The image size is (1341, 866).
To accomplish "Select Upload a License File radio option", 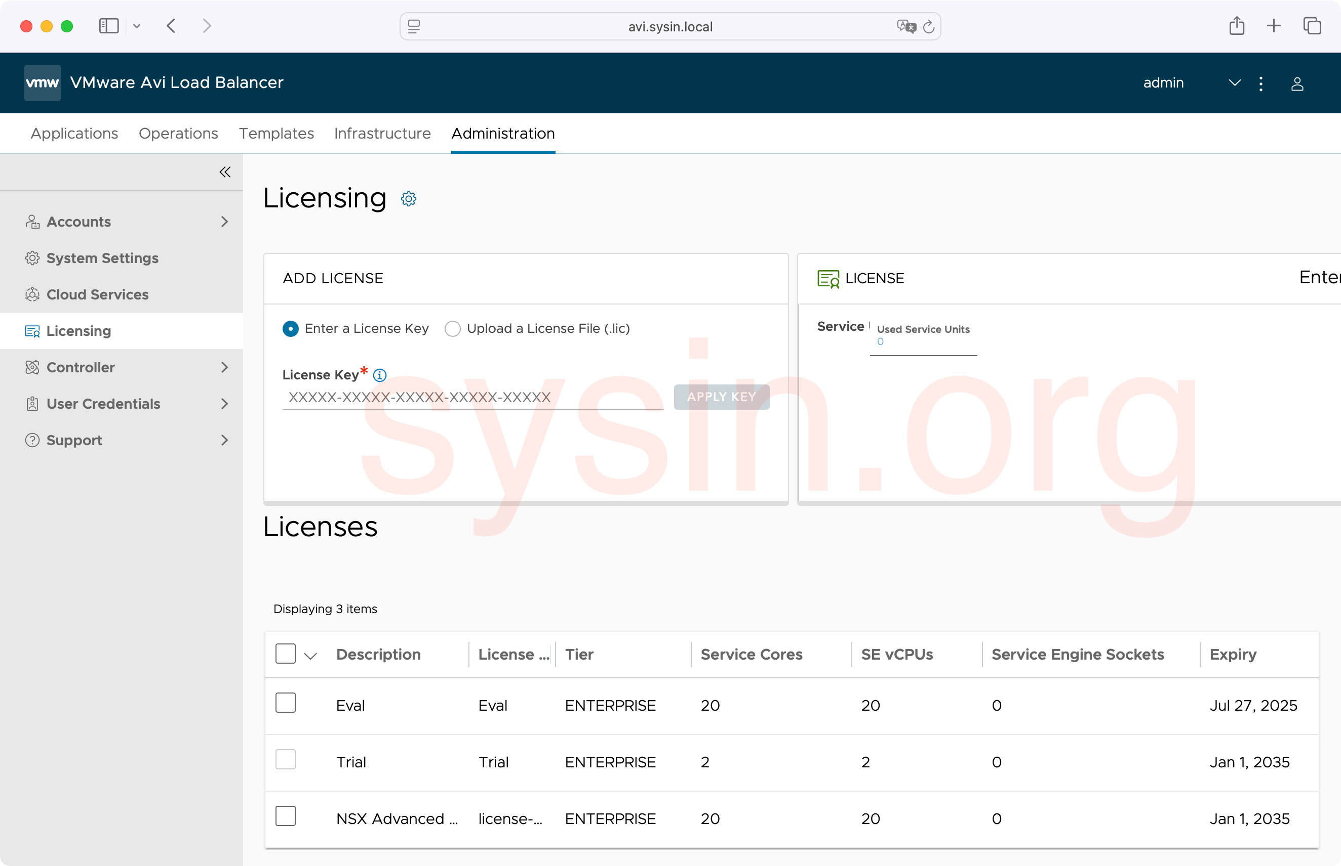I will click(453, 328).
